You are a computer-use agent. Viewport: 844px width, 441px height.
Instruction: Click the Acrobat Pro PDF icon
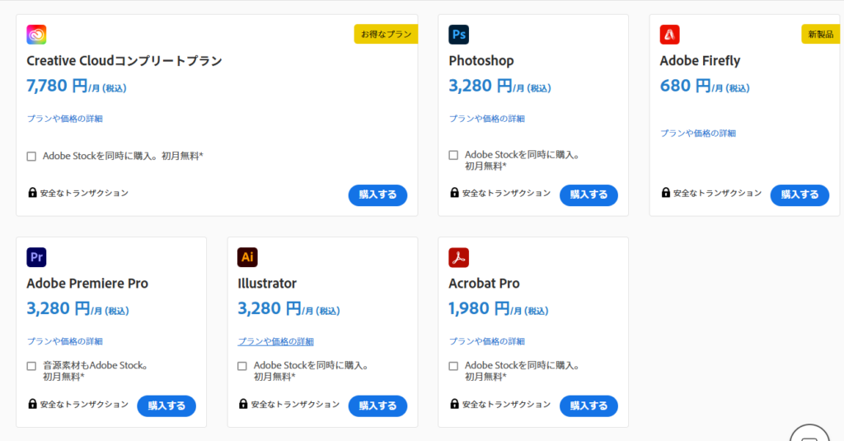(459, 257)
